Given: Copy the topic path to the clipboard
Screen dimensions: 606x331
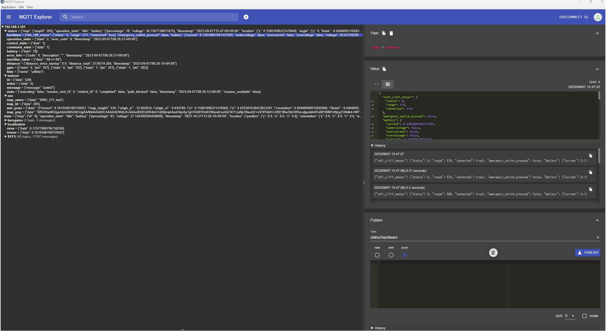Looking at the screenshot, I should pos(384,33).
